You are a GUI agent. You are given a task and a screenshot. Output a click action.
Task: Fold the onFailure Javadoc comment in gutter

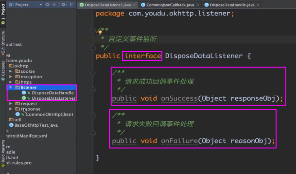pyautogui.click(x=93, y=115)
